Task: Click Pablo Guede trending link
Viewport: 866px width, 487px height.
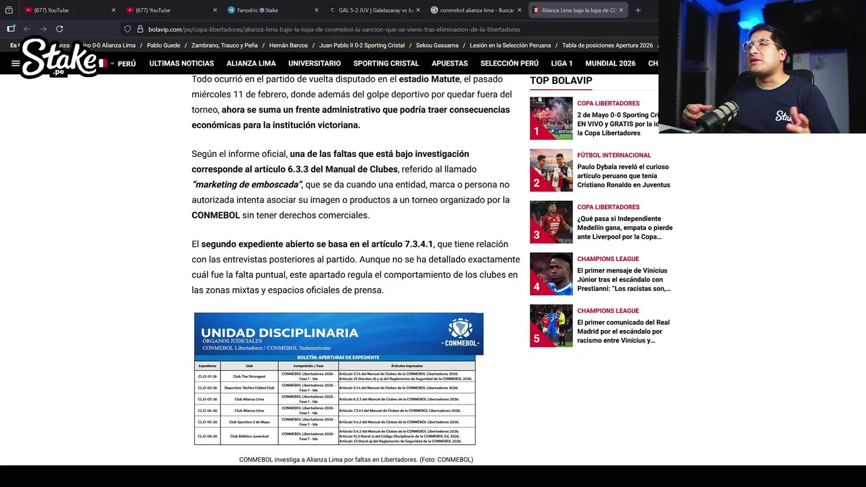Action: (x=163, y=45)
